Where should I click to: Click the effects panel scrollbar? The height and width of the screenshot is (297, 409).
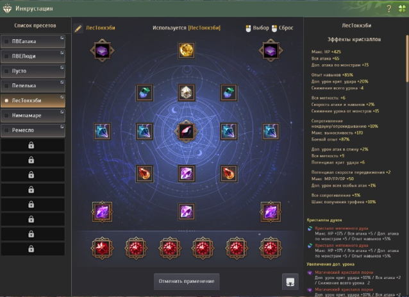tap(407, 59)
